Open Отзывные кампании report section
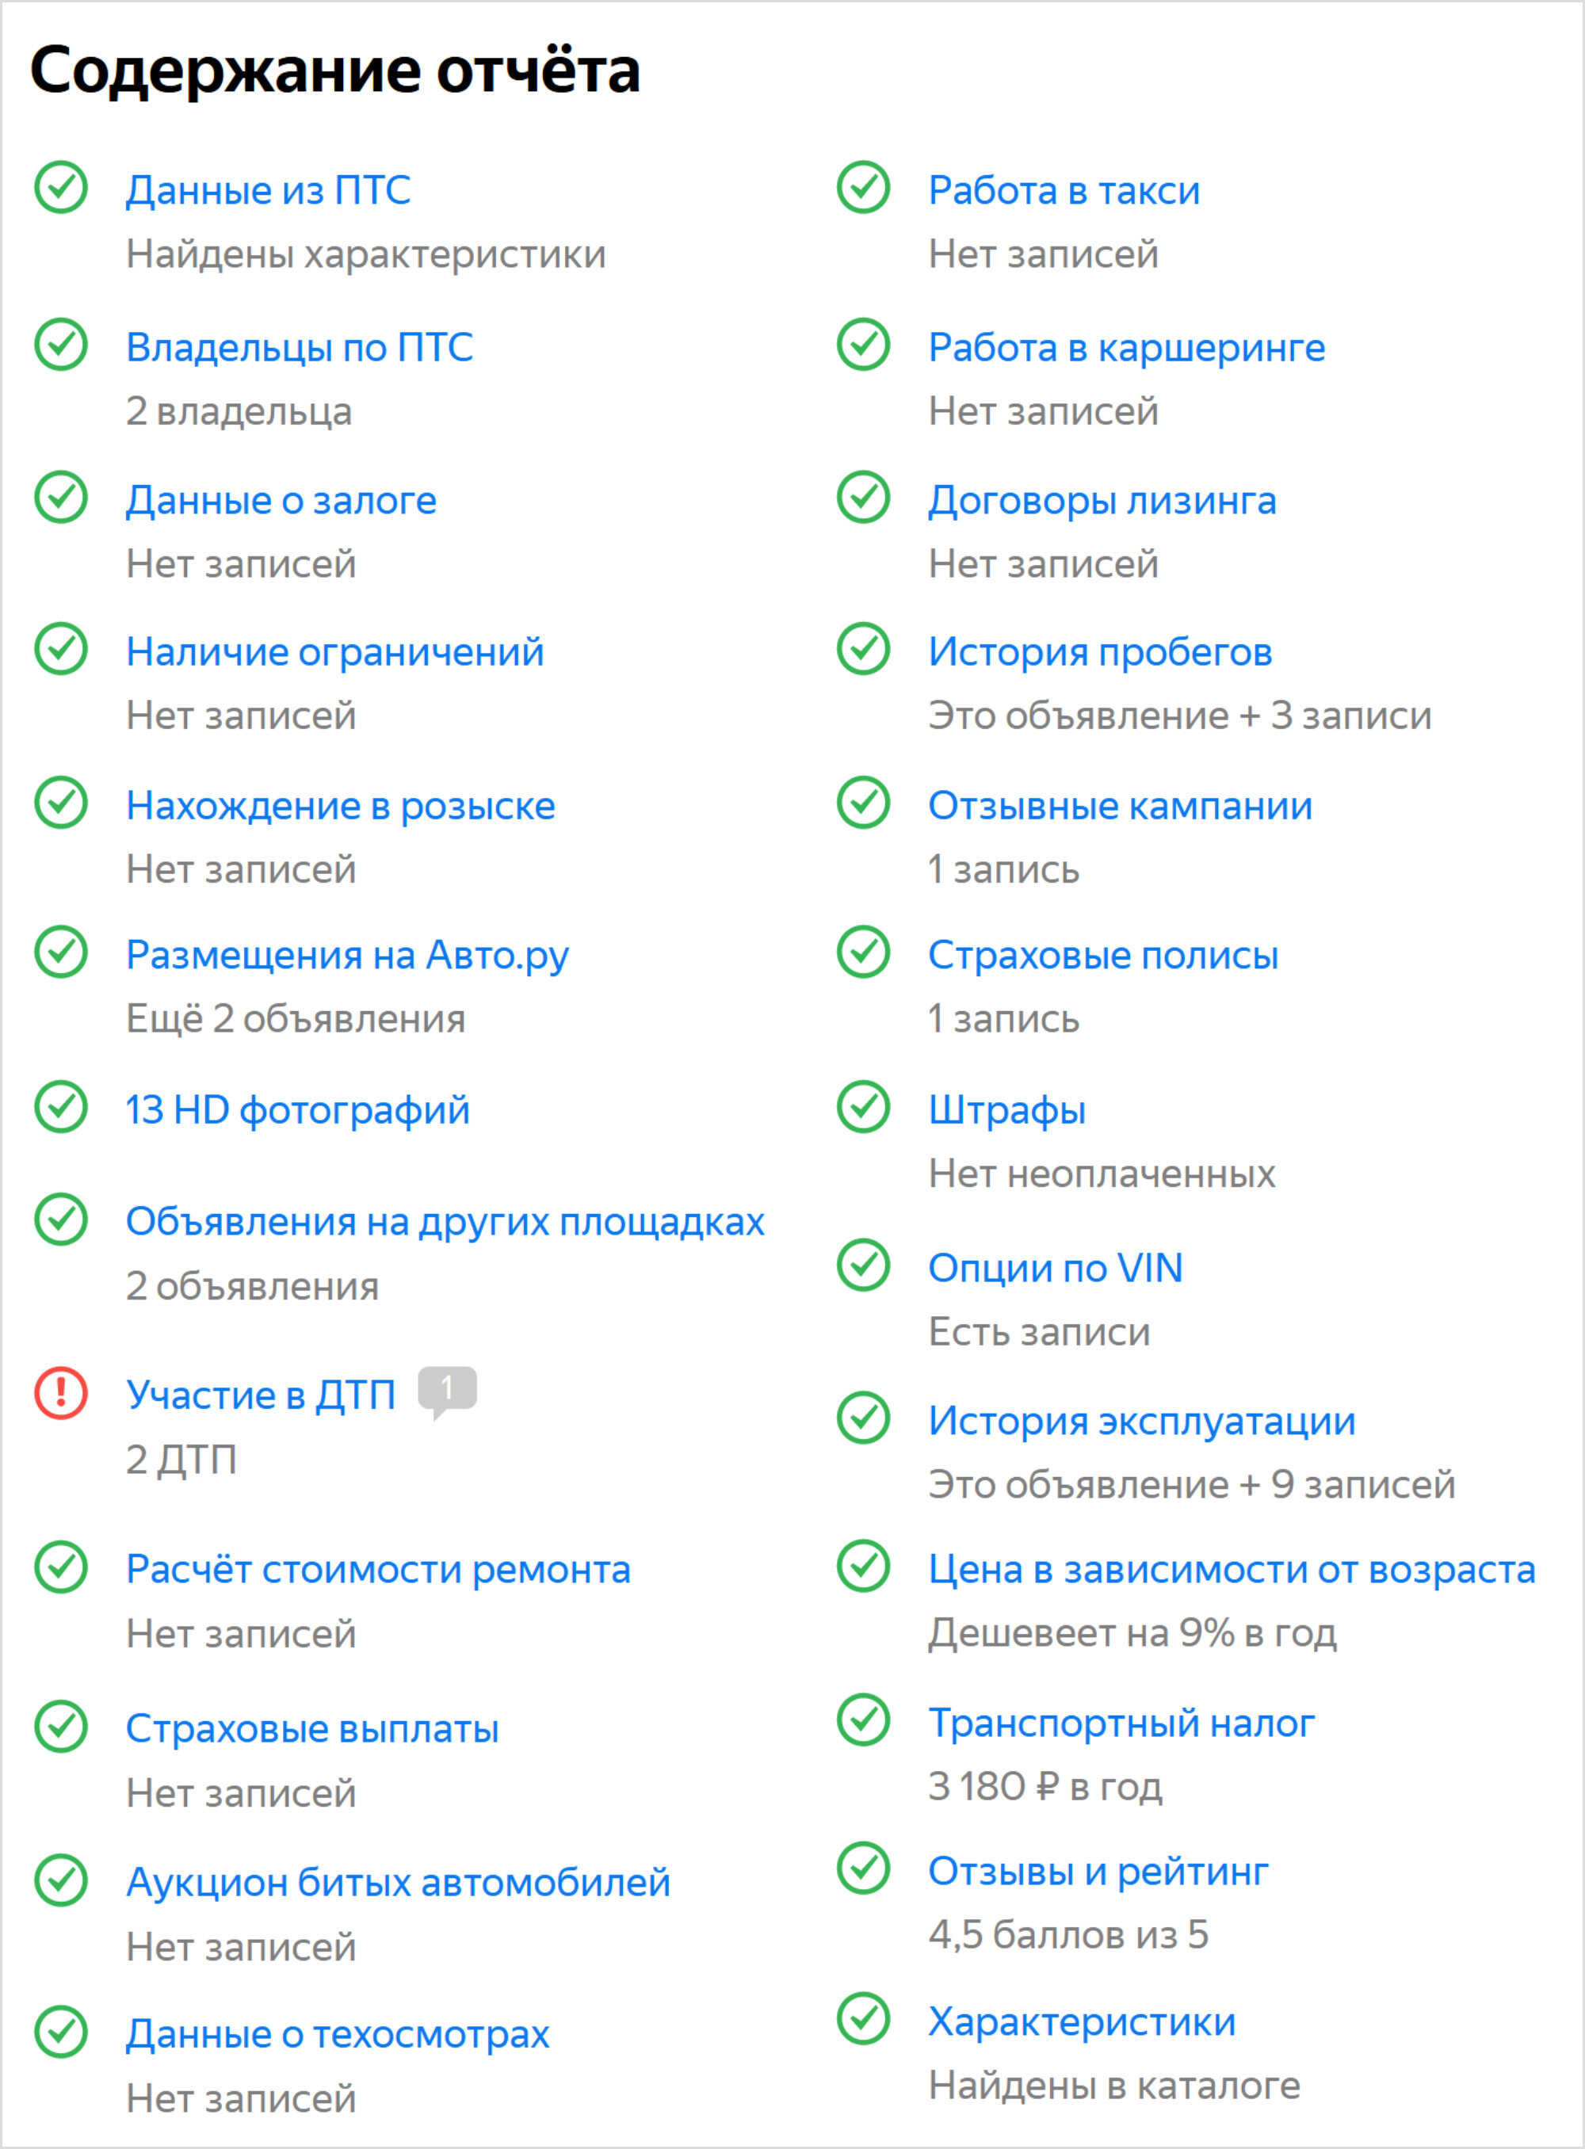 pyautogui.click(x=1120, y=805)
